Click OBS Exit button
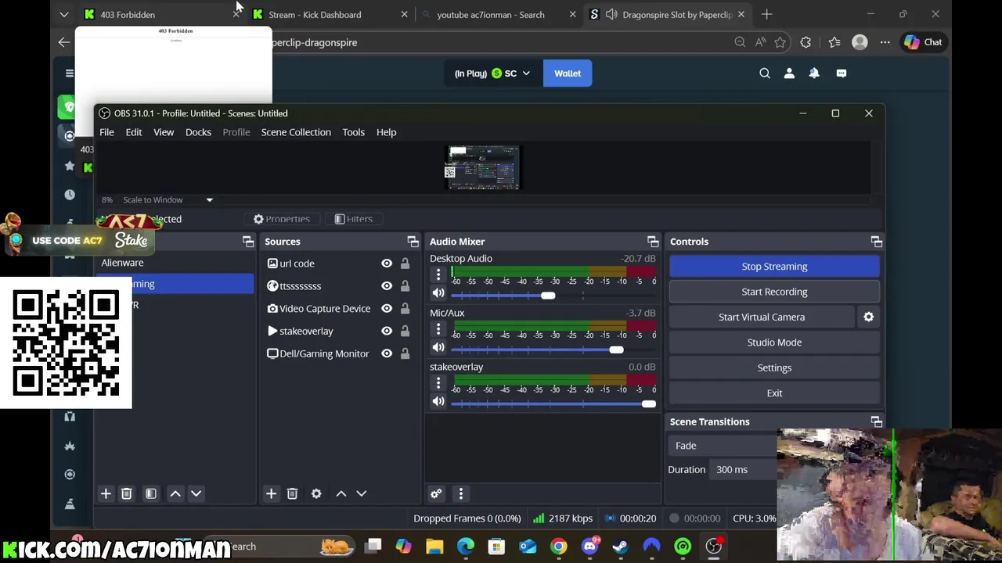1002x563 pixels. tap(774, 393)
